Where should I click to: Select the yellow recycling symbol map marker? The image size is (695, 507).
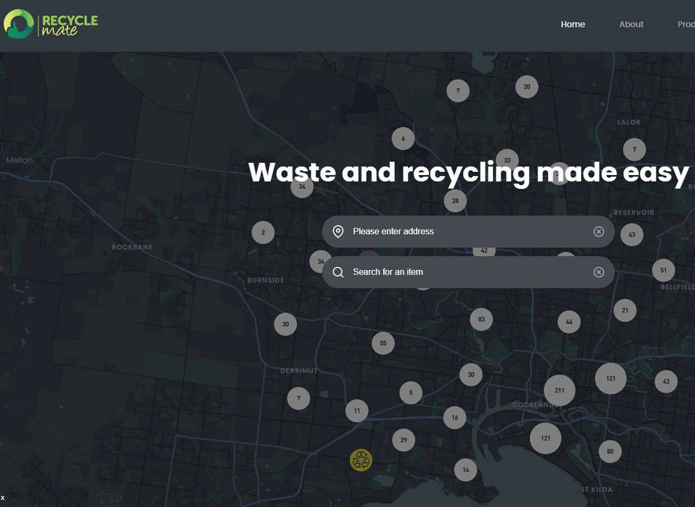tap(361, 460)
